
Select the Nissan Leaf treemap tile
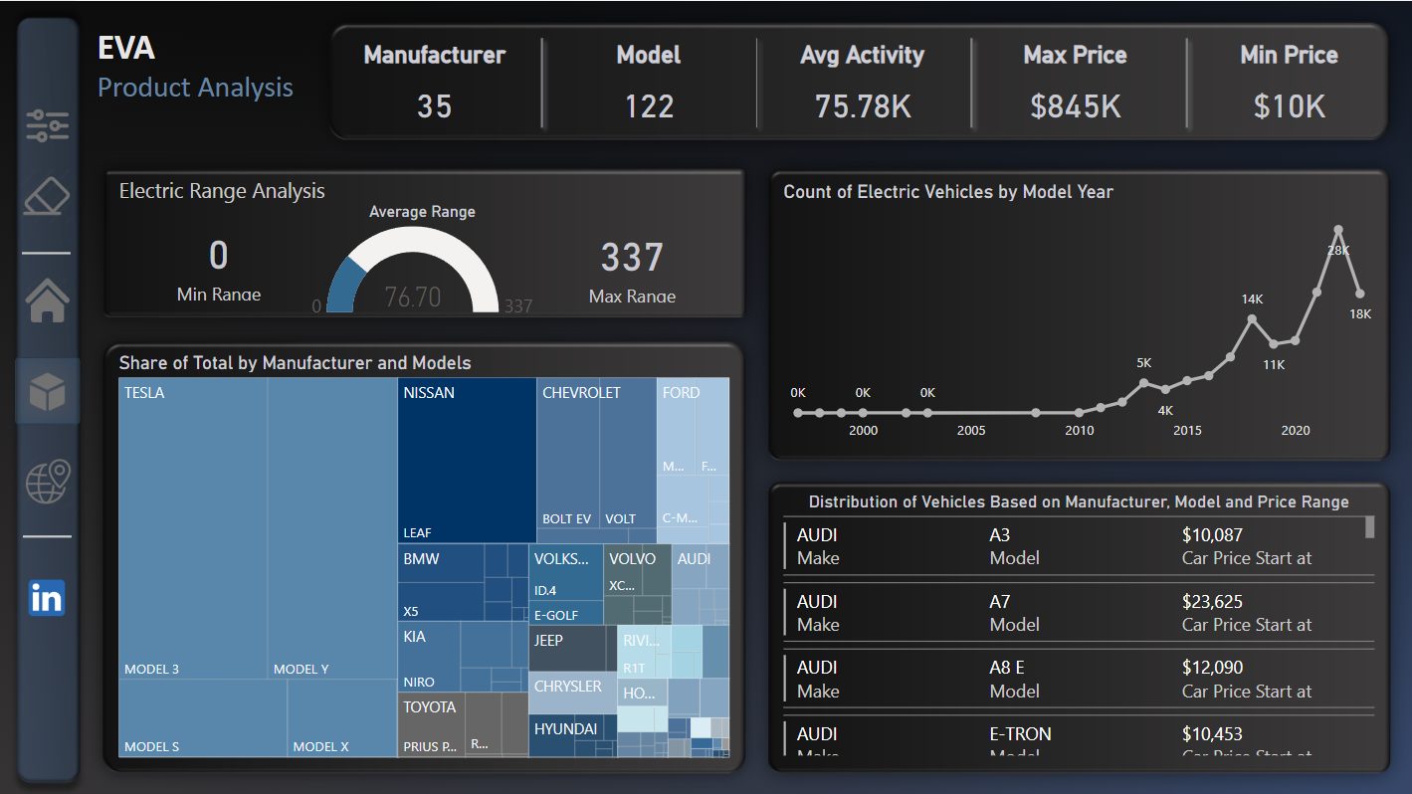click(467, 461)
